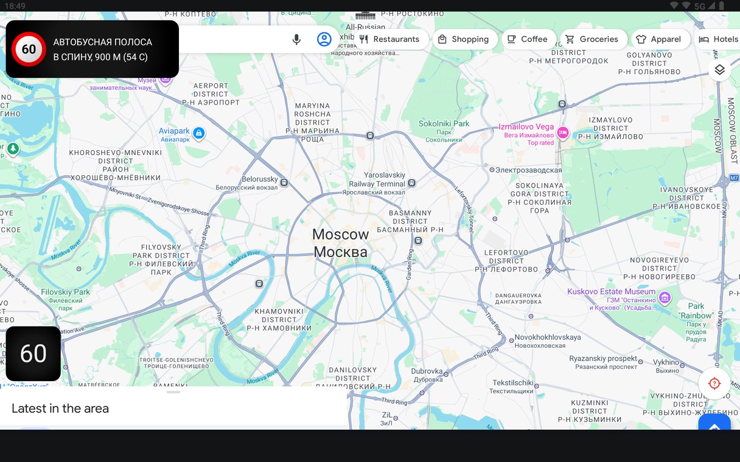Select the Danilovsky District label
Screen dimensions: 740x462
(353, 378)
